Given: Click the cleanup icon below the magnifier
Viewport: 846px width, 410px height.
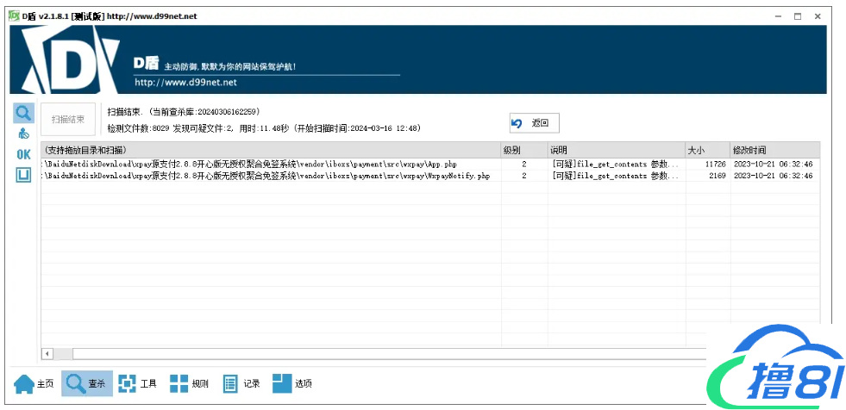Looking at the screenshot, I should click(x=23, y=134).
